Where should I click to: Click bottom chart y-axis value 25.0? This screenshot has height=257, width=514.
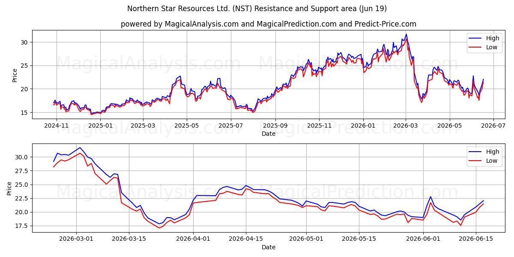[22, 185]
